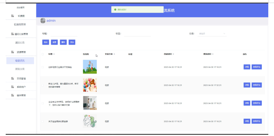
Task: Click the 系统用户 menu group icon
Action: [x=12, y=87]
